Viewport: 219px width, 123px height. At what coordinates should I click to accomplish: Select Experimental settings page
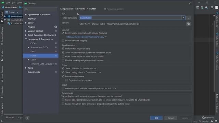34,72
